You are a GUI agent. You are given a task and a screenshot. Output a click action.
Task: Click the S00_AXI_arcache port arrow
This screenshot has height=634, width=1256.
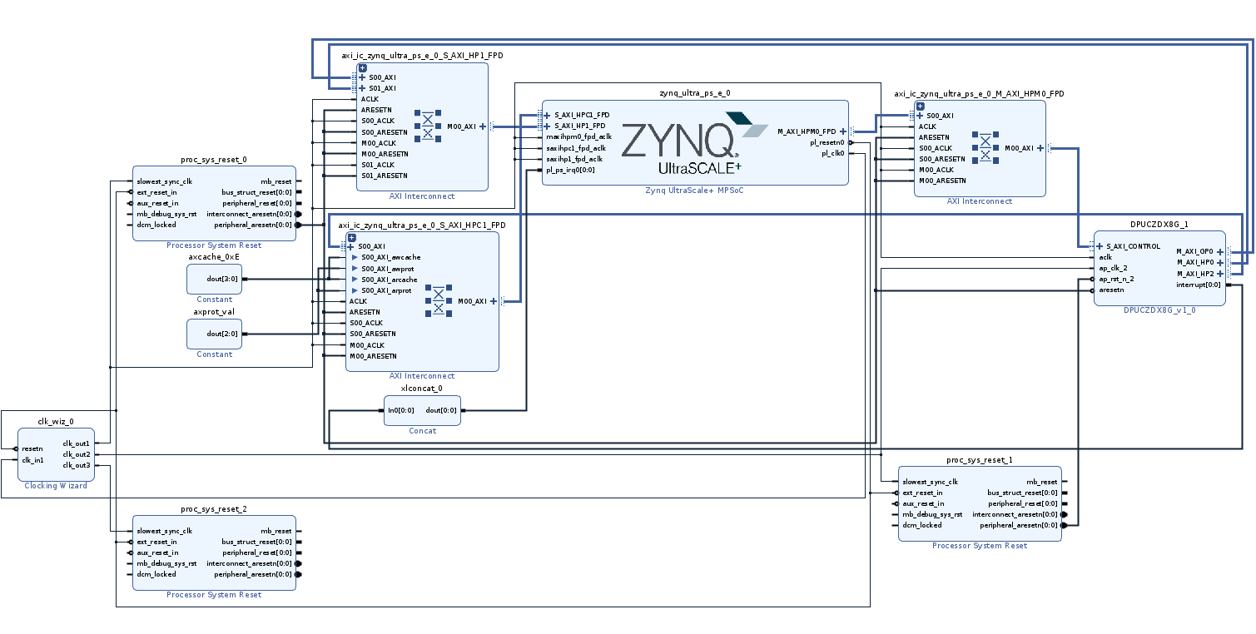point(355,280)
